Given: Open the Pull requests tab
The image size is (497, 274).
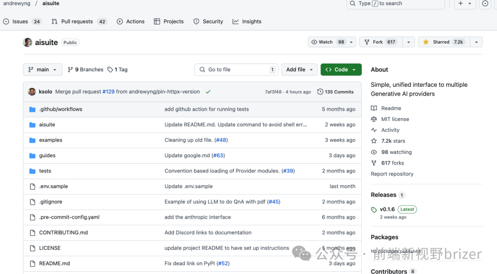Looking at the screenshot, I should 79,22.
